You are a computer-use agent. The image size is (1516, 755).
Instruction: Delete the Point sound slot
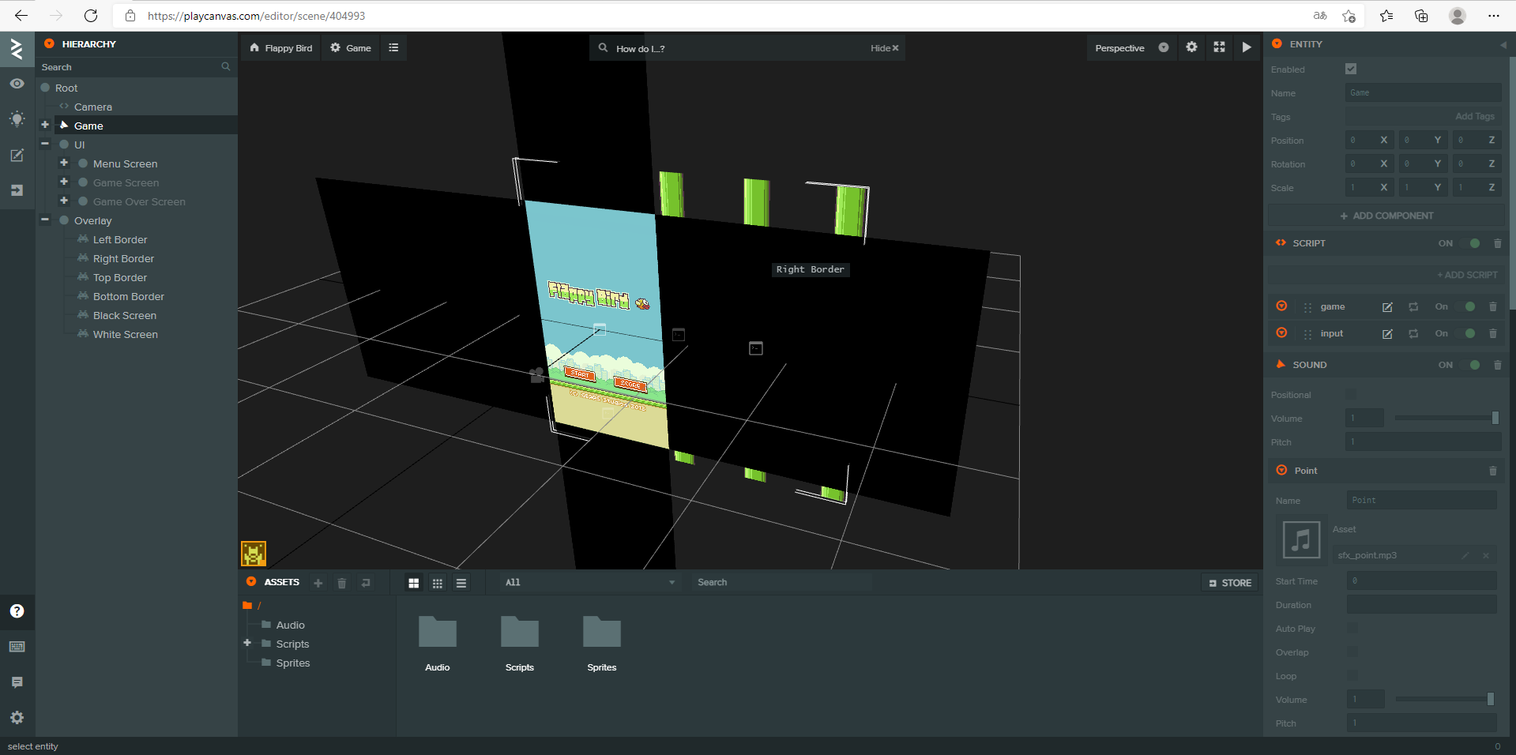point(1493,471)
